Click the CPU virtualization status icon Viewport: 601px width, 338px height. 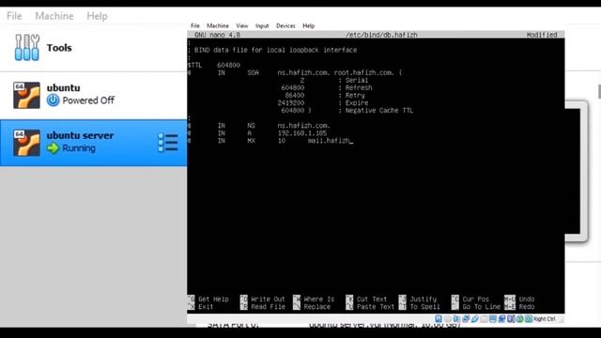click(511, 319)
